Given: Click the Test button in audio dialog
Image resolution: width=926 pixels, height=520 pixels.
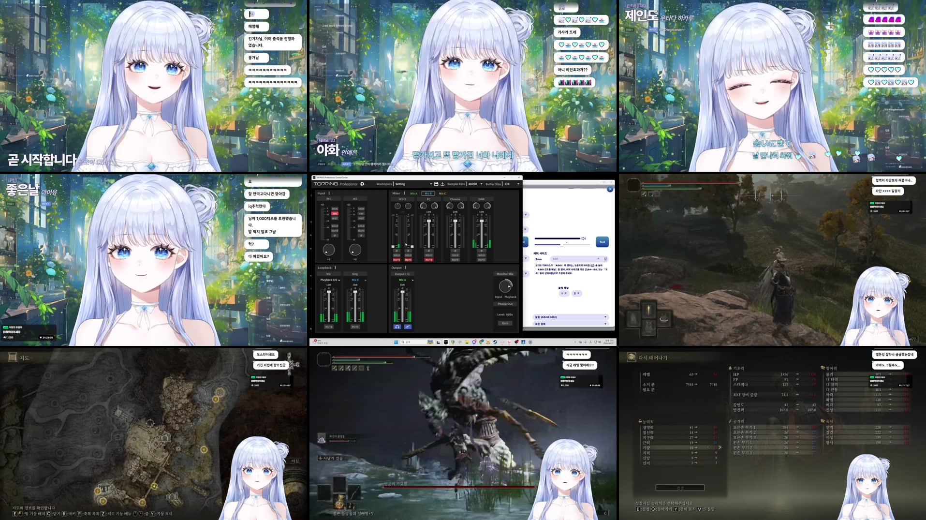Looking at the screenshot, I should [x=603, y=242].
